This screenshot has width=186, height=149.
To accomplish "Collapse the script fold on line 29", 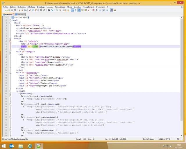I will click(10, 91).
